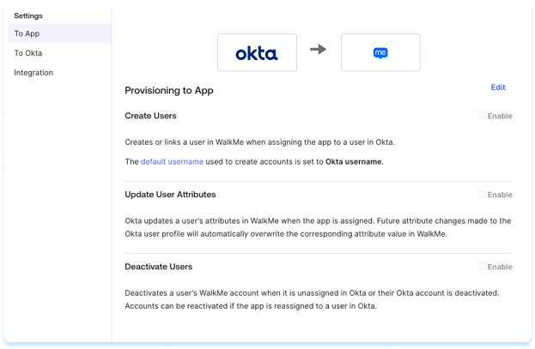This screenshot has height=349, width=535.
Task: Click the WalkMe app logo icon
Action: pyautogui.click(x=380, y=53)
